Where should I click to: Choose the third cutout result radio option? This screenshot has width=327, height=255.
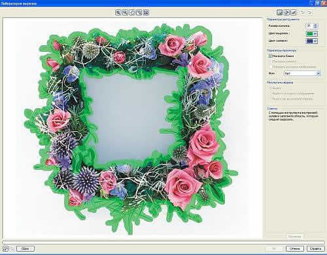pyautogui.click(x=271, y=99)
